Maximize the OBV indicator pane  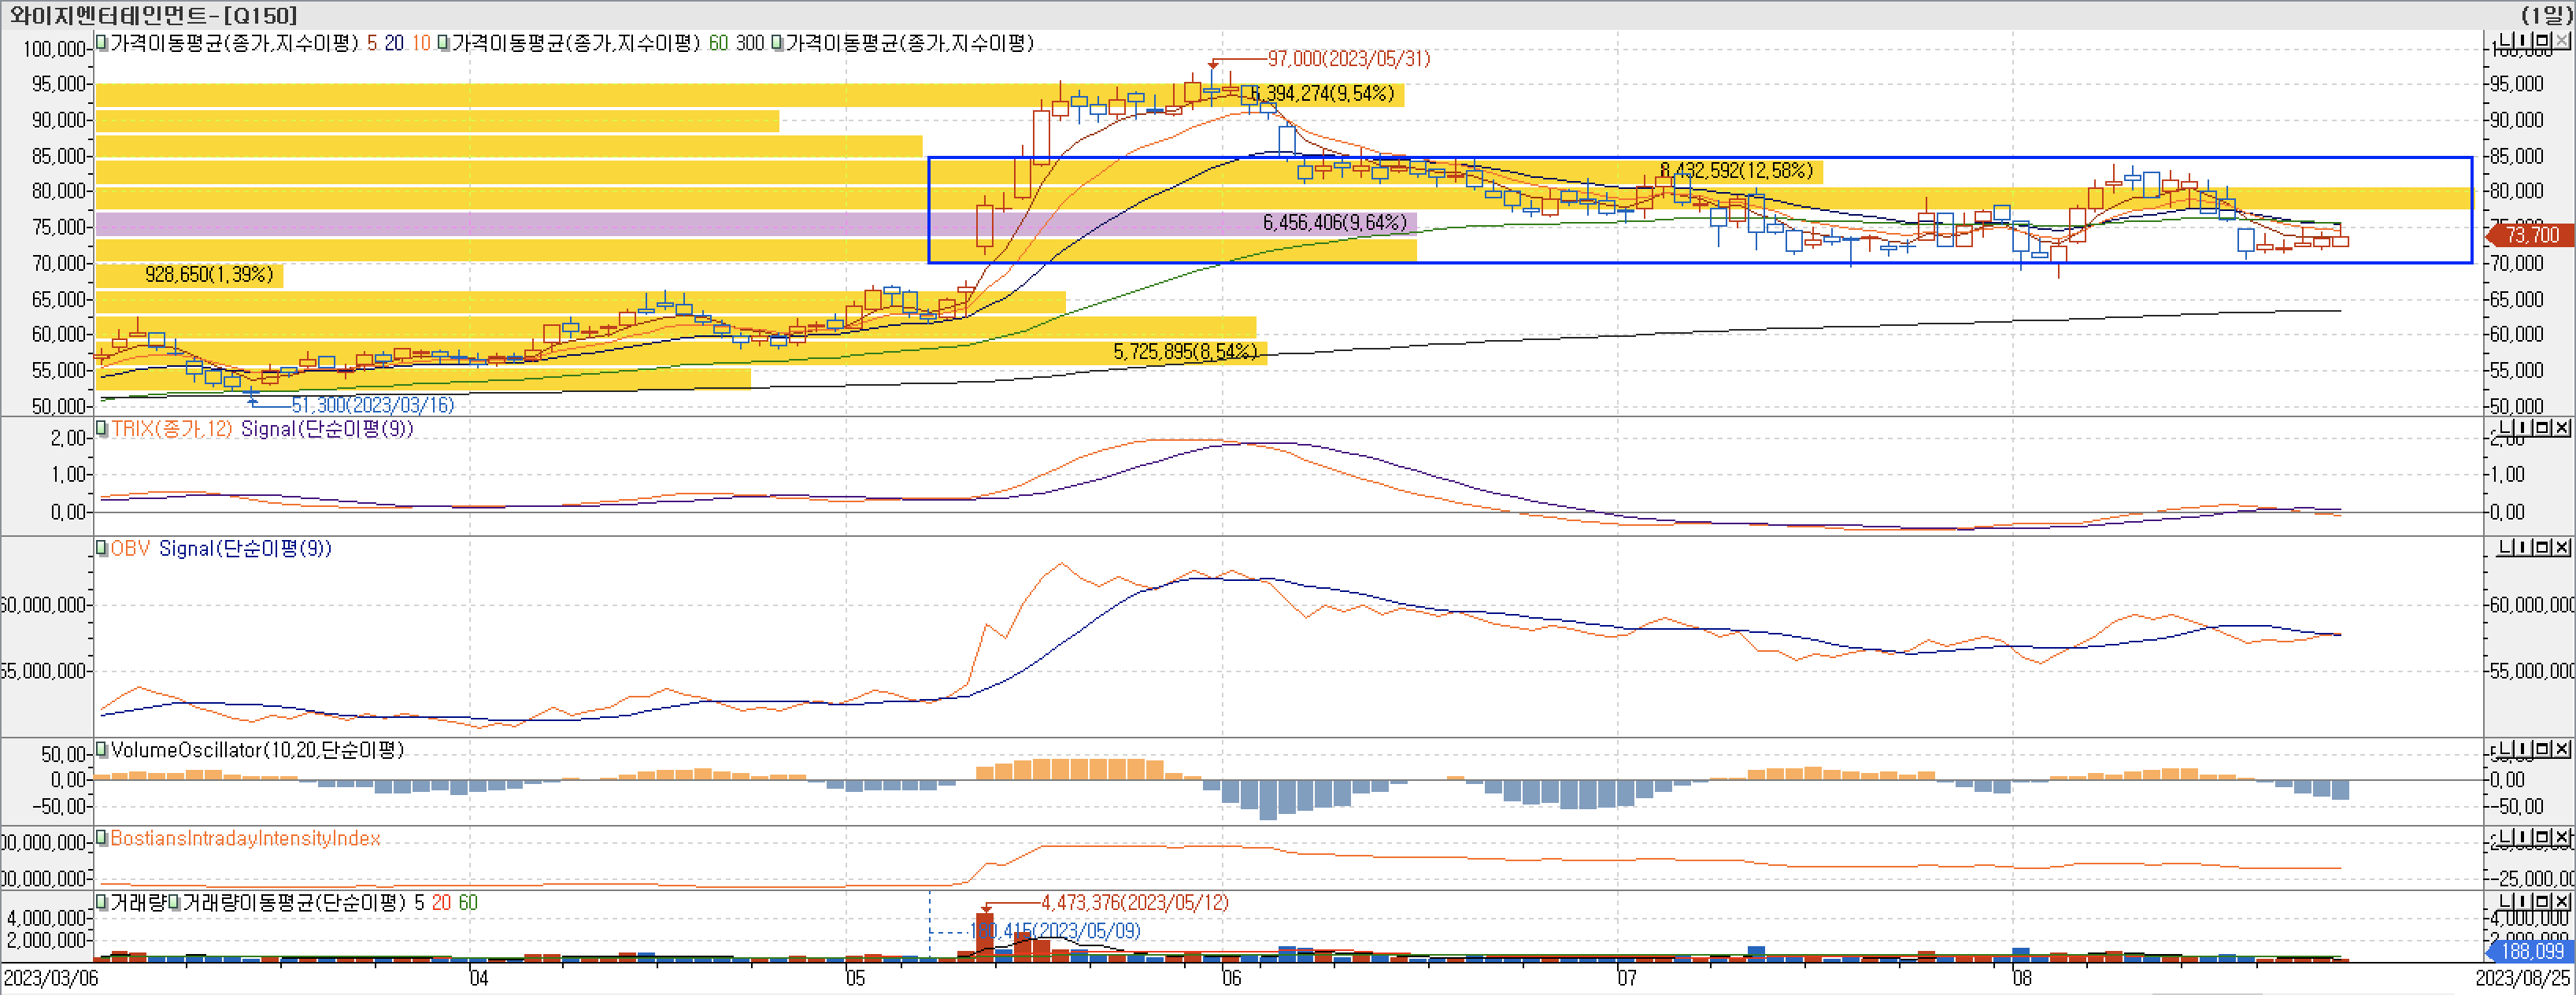pos(2544,547)
